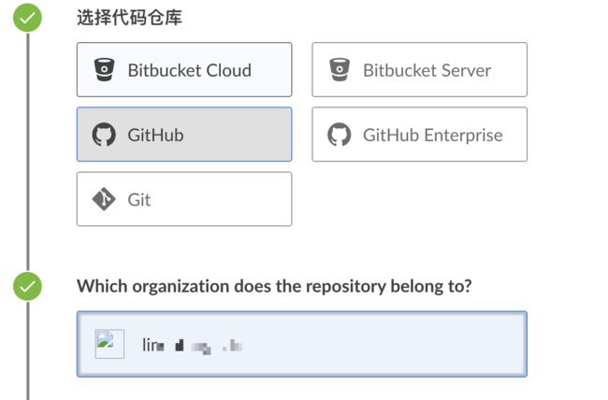Select the plain Git repository option
608x400 pixels.
pos(184,199)
